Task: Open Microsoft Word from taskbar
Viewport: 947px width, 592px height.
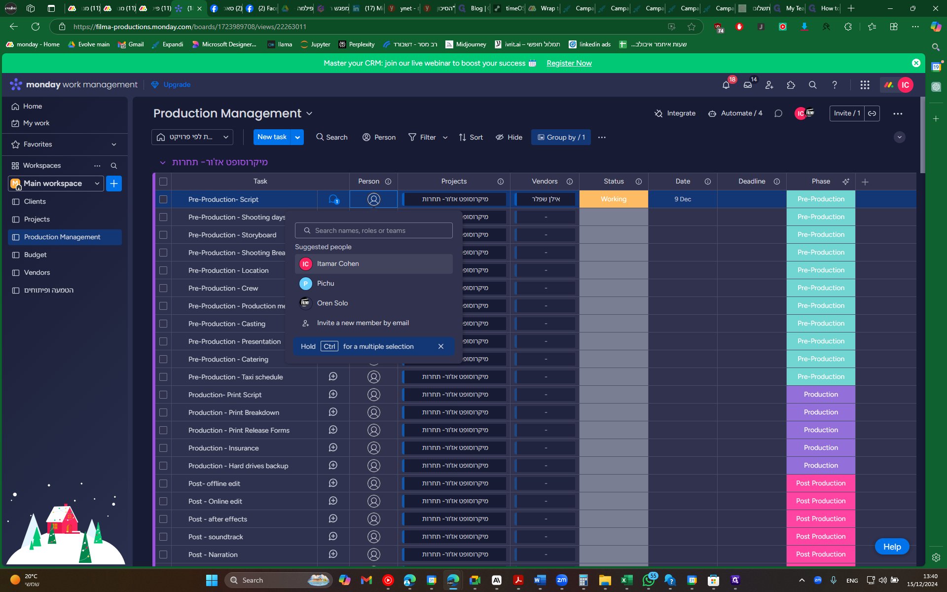Action: (x=540, y=580)
